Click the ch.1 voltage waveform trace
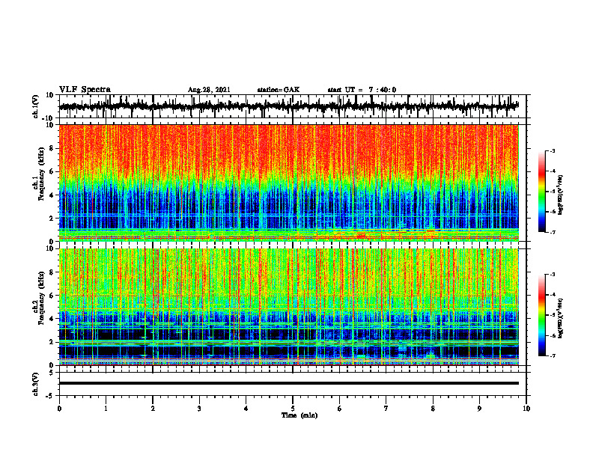Image resolution: width=593 pixels, height=458 pixels. [x=288, y=106]
